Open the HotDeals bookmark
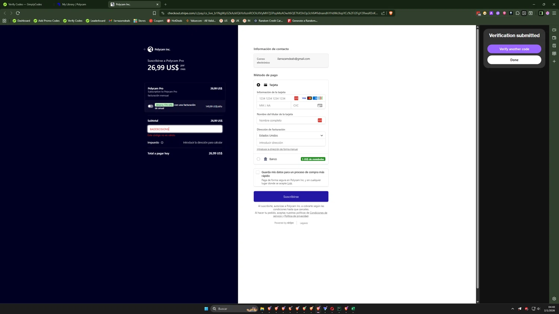Image resolution: width=559 pixels, height=314 pixels. pos(174,21)
